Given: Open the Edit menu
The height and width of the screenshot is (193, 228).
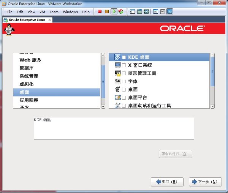Looking at the screenshot, I should point(20,12).
